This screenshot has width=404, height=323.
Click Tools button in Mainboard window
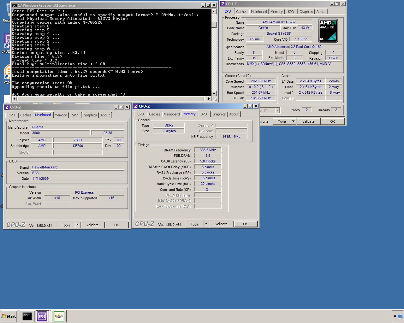pos(66,225)
